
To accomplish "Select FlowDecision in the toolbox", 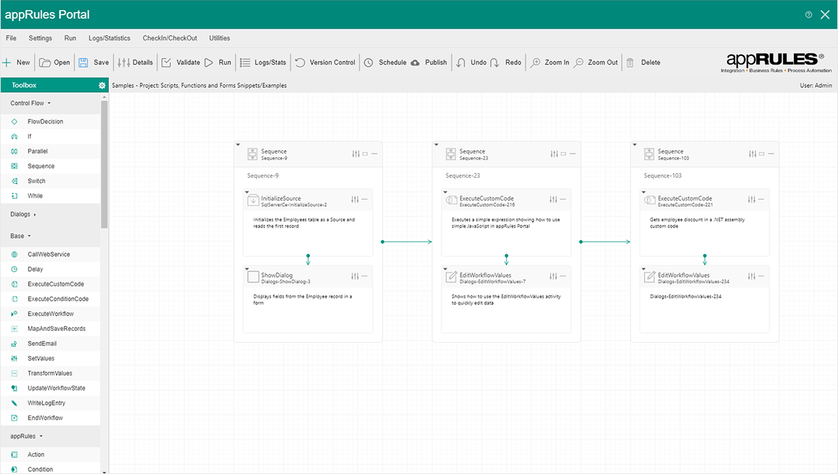I will point(50,121).
